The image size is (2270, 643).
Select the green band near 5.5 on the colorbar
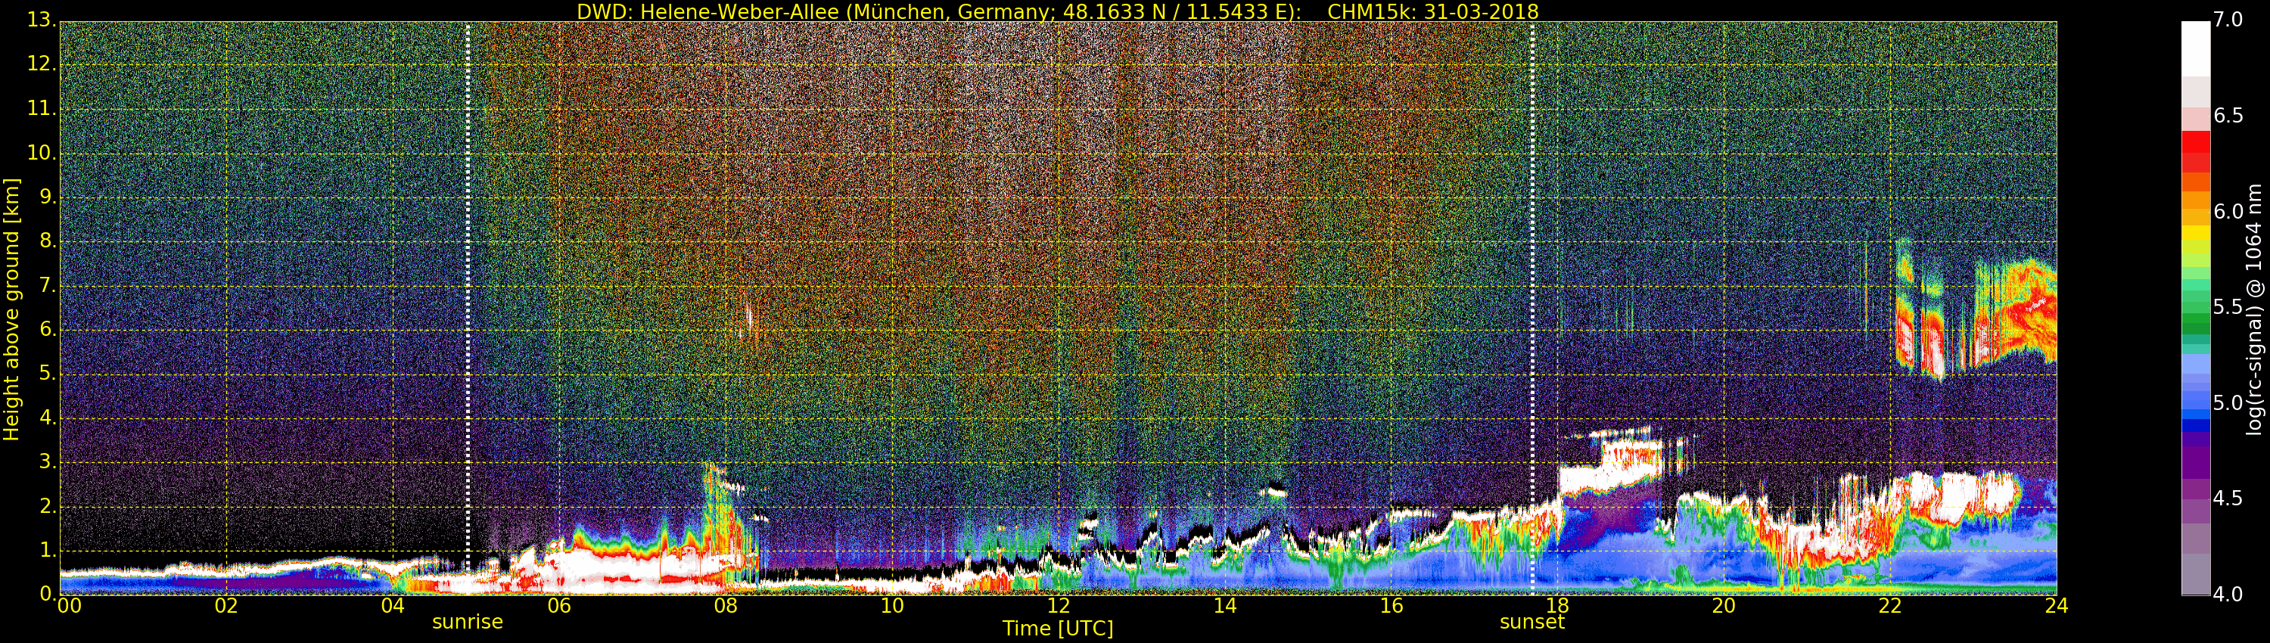point(2194,309)
